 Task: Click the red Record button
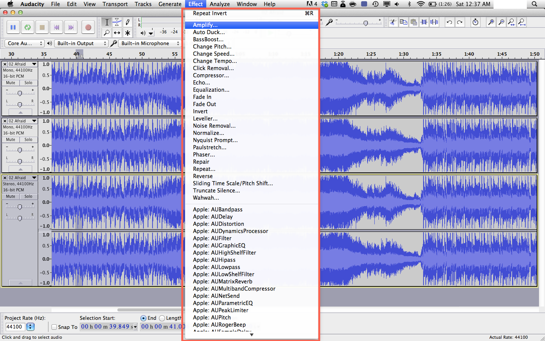tap(88, 27)
